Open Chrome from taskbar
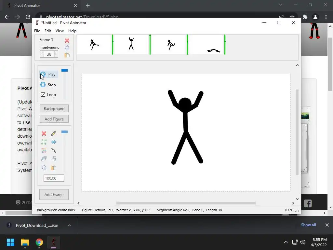This screenshot has width=333, height=250. tap(39, 242)
